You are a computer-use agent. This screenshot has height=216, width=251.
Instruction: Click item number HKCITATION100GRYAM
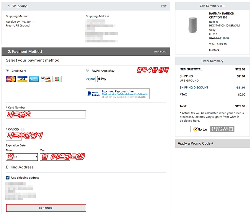point(224,26)
